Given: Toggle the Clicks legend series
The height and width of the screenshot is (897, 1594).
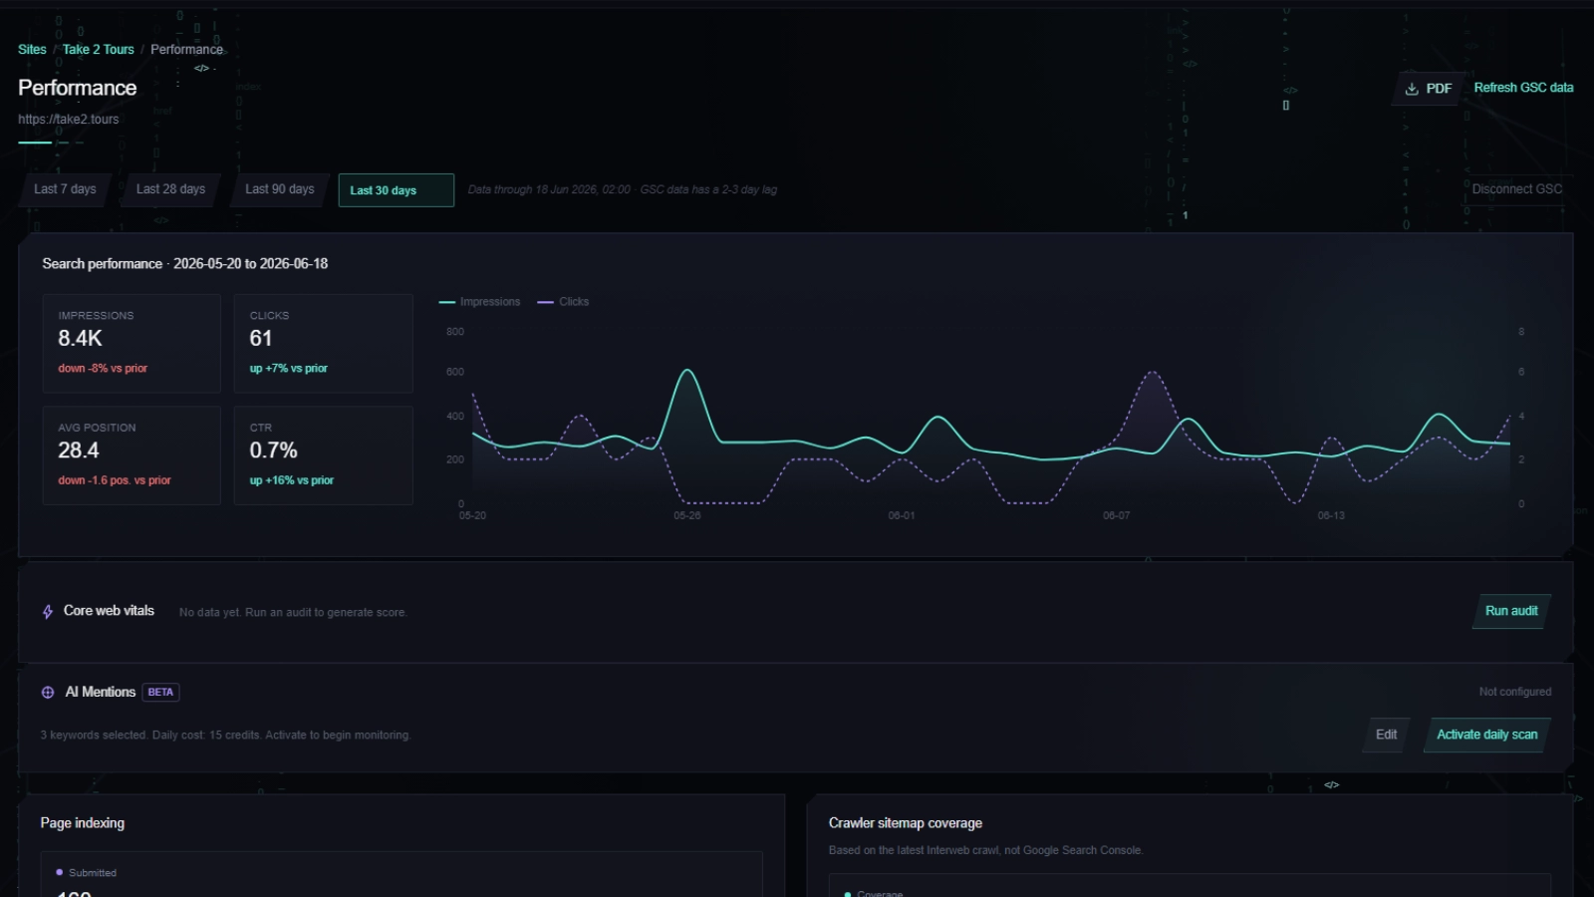Looking at the screenshot, I should coord(563,302).
